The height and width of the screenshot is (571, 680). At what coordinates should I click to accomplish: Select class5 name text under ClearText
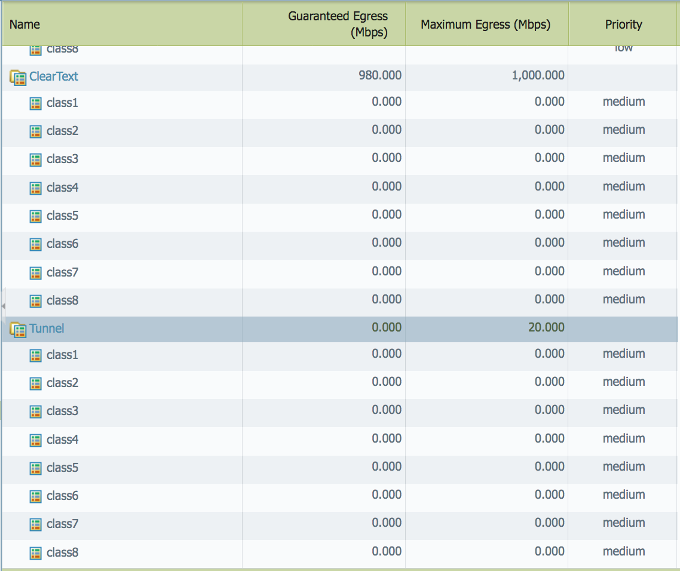pos(63,216)
